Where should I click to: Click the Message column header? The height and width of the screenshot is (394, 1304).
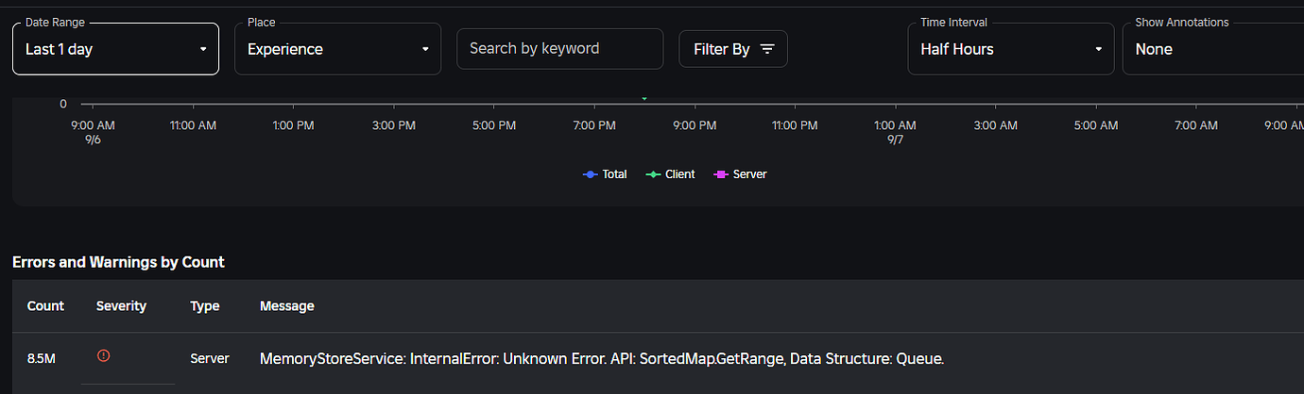287,305
